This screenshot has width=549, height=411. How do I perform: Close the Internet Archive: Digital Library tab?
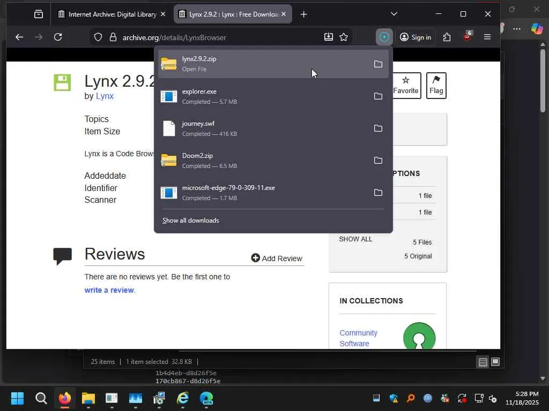coord(163,14)
